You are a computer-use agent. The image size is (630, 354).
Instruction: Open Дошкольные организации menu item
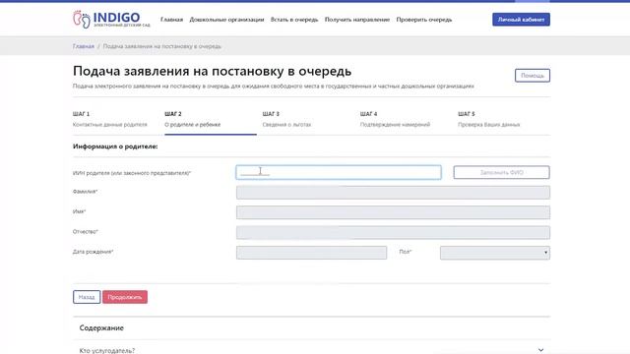pyautogui.click(x=226, y=20)
